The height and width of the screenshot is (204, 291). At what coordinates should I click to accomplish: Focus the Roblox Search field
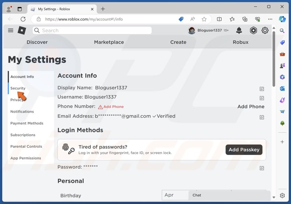(92, 31)
